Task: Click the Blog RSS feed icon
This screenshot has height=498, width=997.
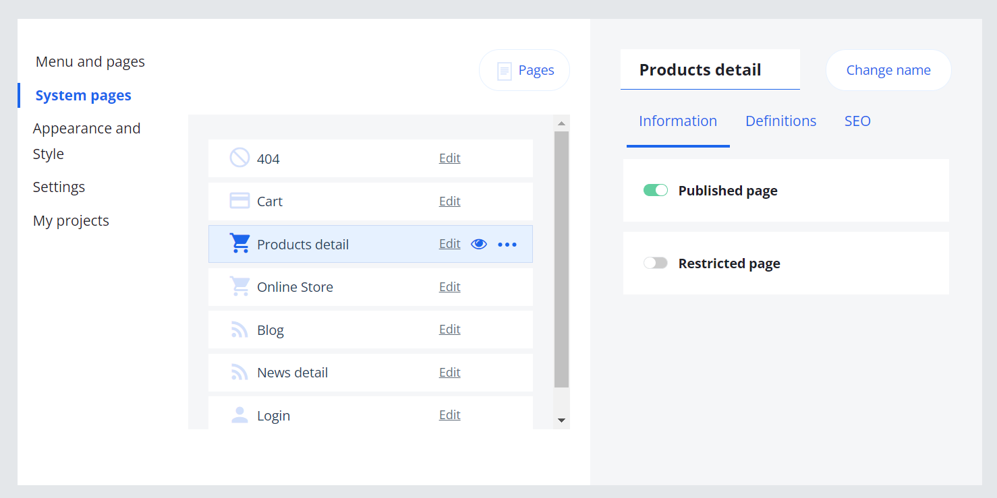Action: click(x=239, y=330)
